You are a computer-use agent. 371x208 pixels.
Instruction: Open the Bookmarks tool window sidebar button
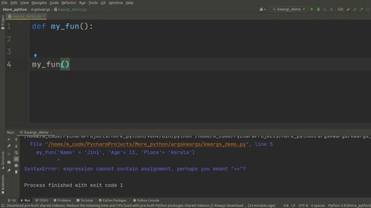pos(2,184)
